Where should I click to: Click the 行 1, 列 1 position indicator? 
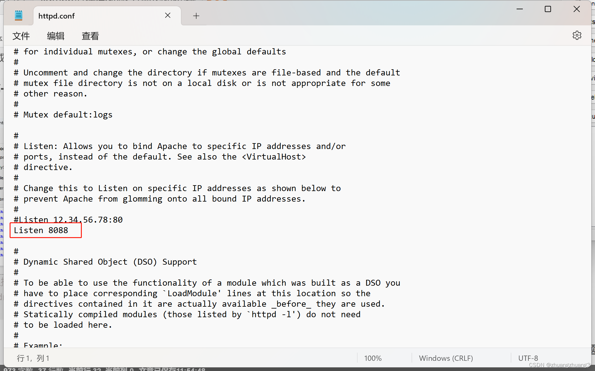point(33,358)
